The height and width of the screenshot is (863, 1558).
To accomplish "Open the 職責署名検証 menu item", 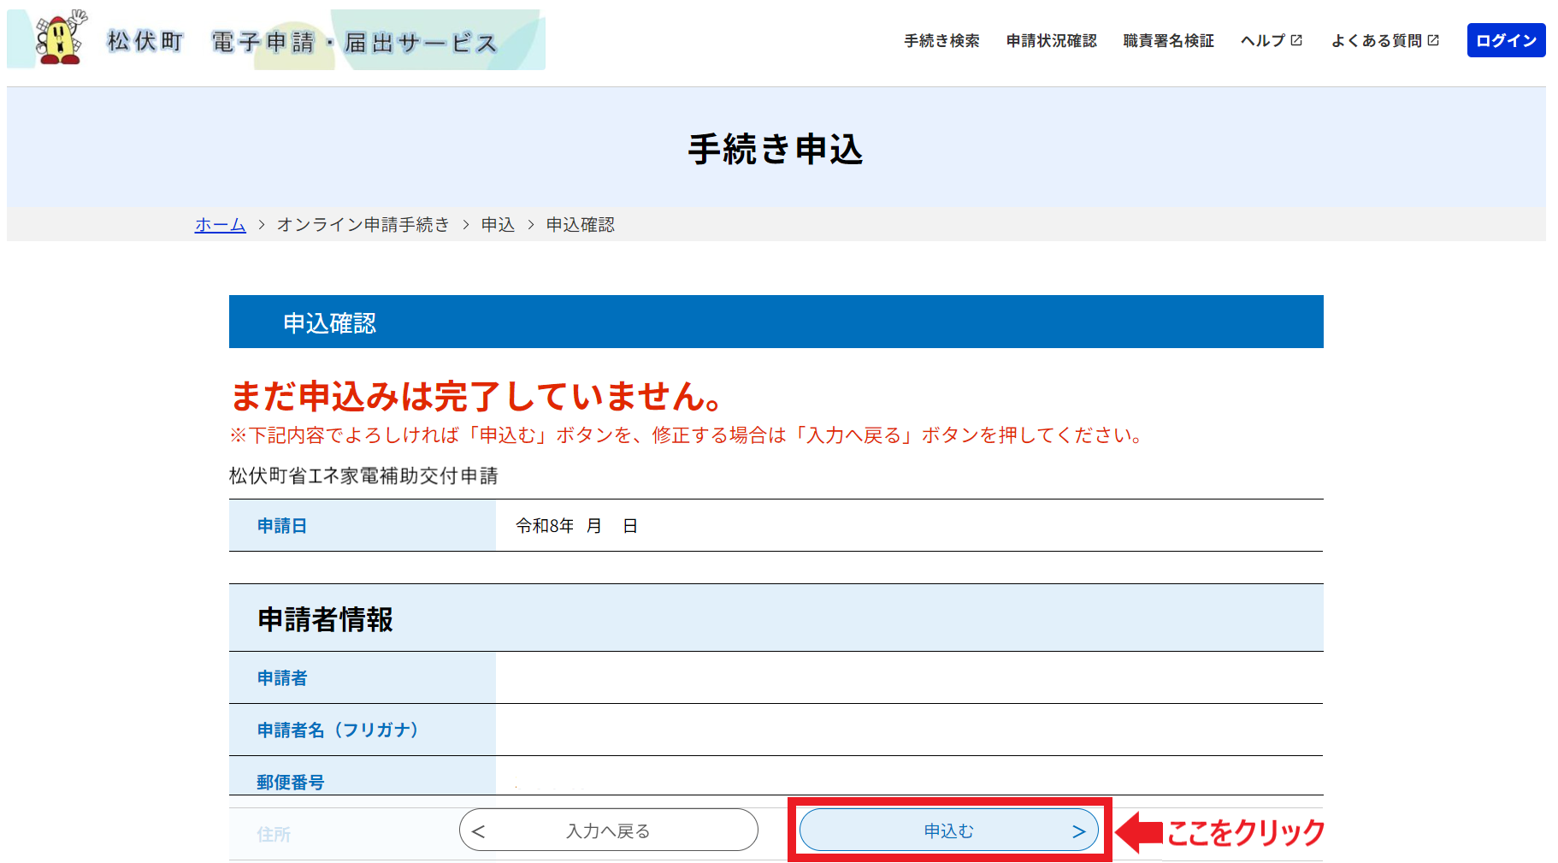I will click(1168, 40).
